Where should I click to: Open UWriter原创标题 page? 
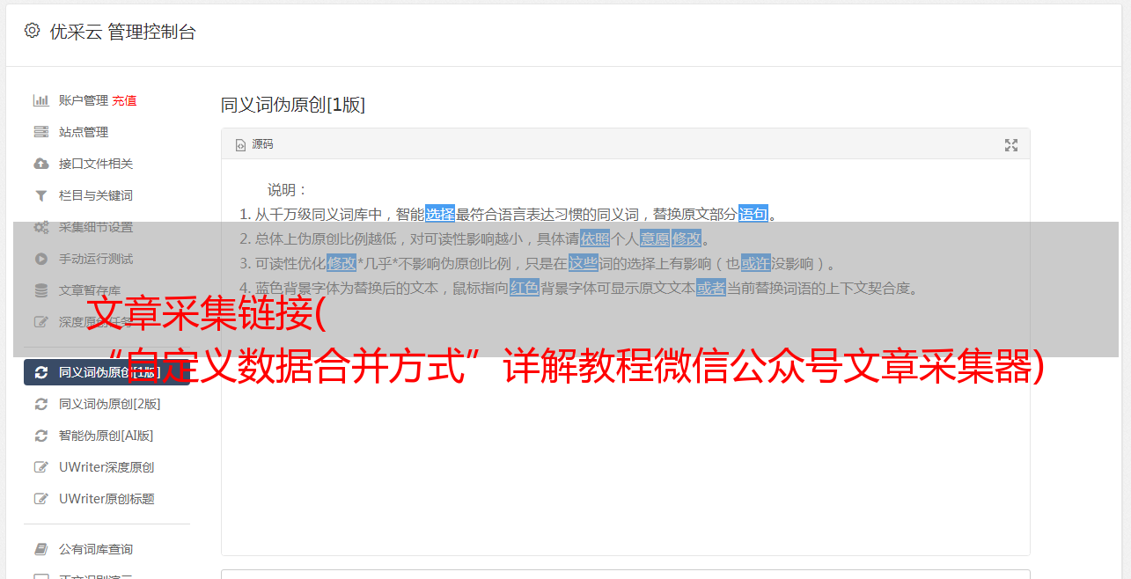[x=106, y=499]
